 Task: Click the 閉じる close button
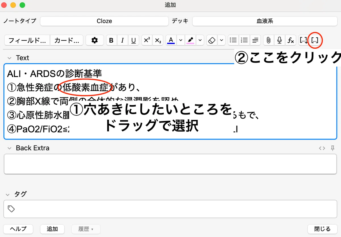323,229
